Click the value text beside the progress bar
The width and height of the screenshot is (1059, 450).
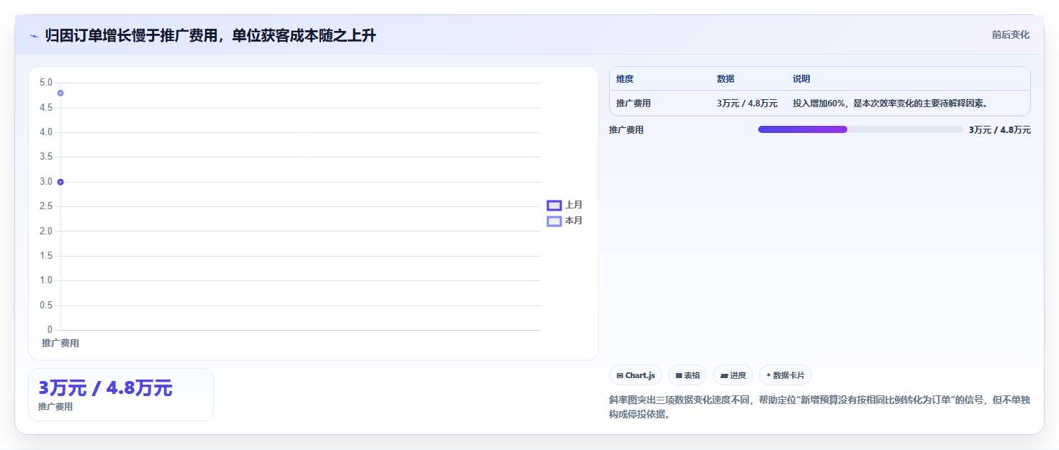1000,130
